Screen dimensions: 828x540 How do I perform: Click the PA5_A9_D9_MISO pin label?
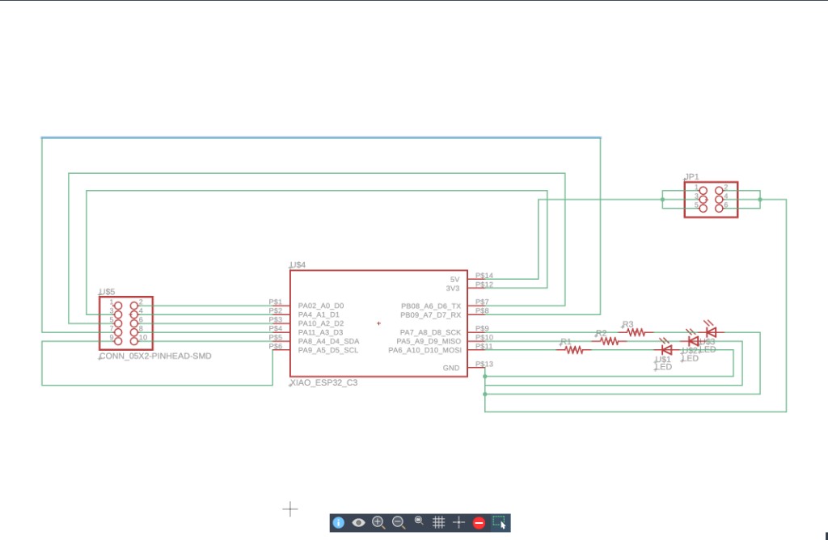(429, 341)
